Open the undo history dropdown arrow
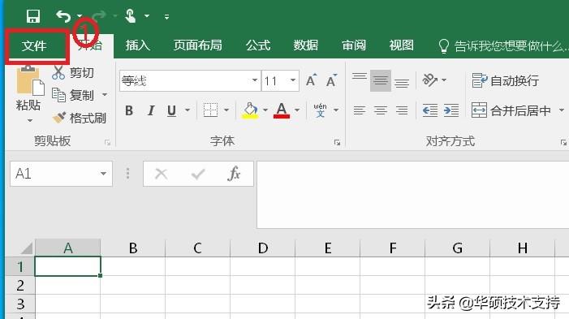Viewport: 569px width, 319px height. (80, 16)
